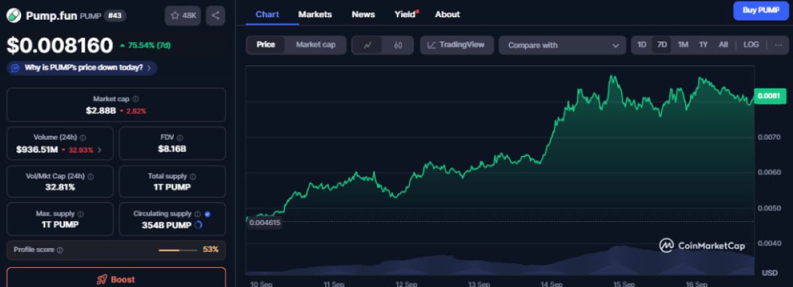Viewport: 793px width, 287px height.
Task: Switch chart to candlestick view icon
Action: 397,45
